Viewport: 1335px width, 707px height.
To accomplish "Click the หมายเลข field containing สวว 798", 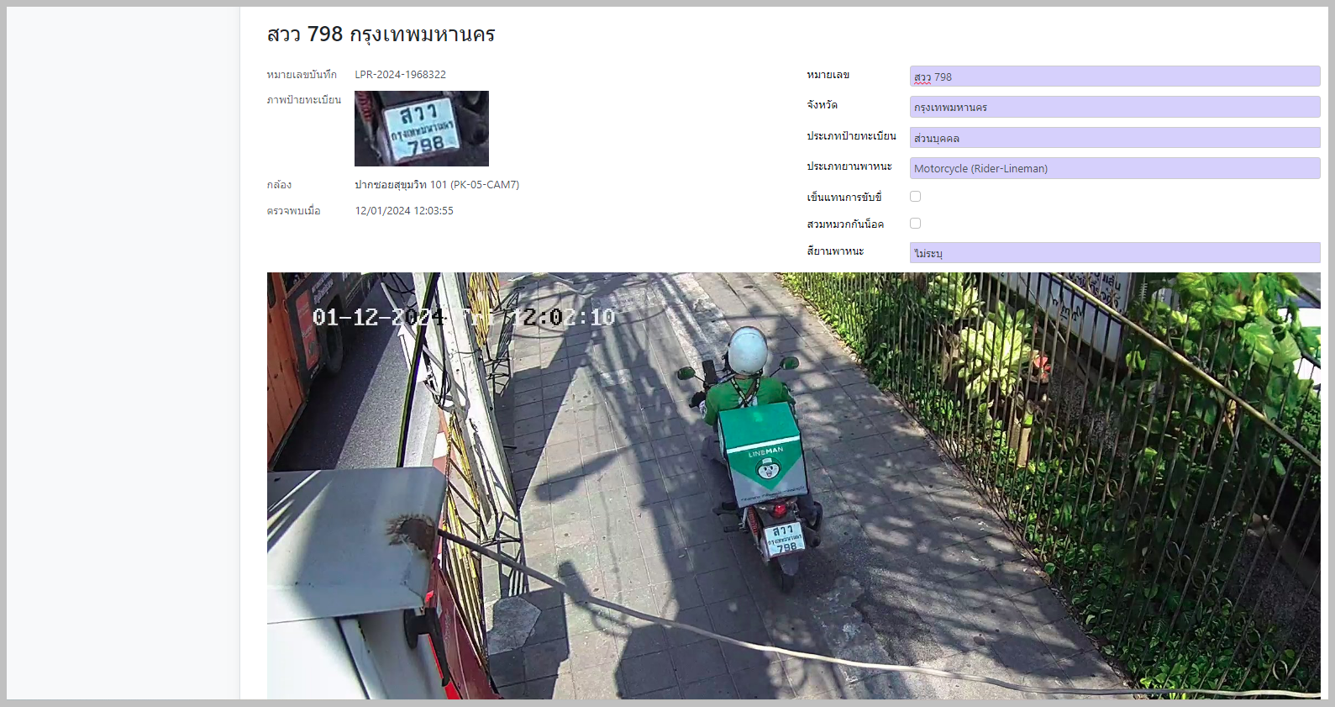I will pyautogui.click(x=1114, y=77).
